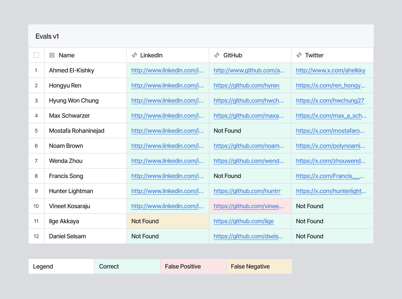Screen dimensions: 402x299
Task: Select the Twitter column header
Action: click(x=314, y=55)
